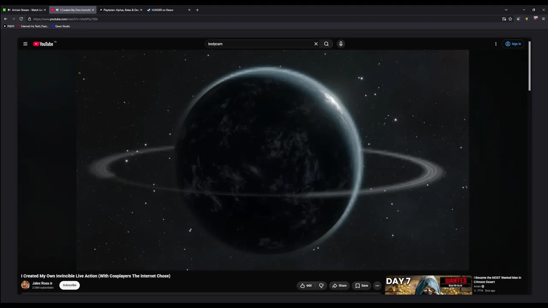Open 'I Became the MOST Wanted Man' video title
The width and height of the screenshot is (548, 308).
click(x=497, y=280)
